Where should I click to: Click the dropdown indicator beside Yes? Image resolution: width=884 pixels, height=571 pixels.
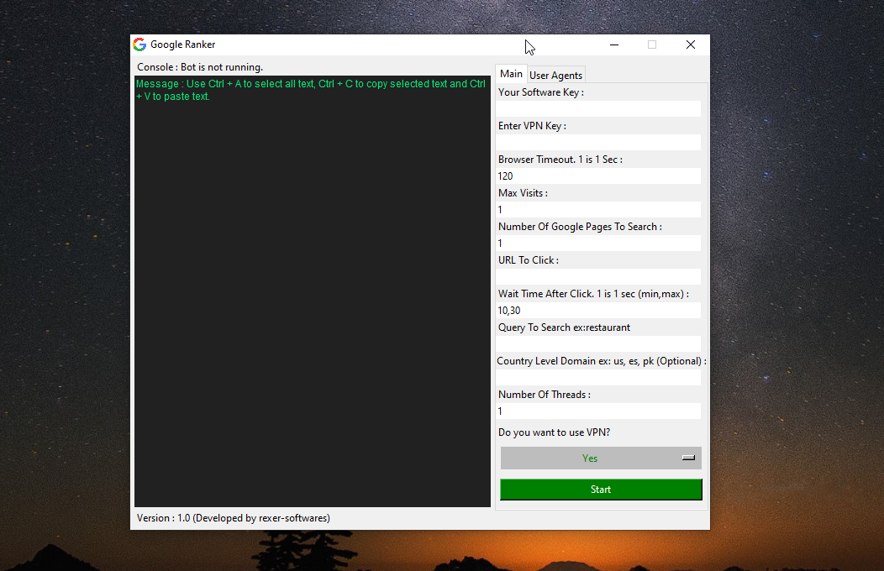688,458
